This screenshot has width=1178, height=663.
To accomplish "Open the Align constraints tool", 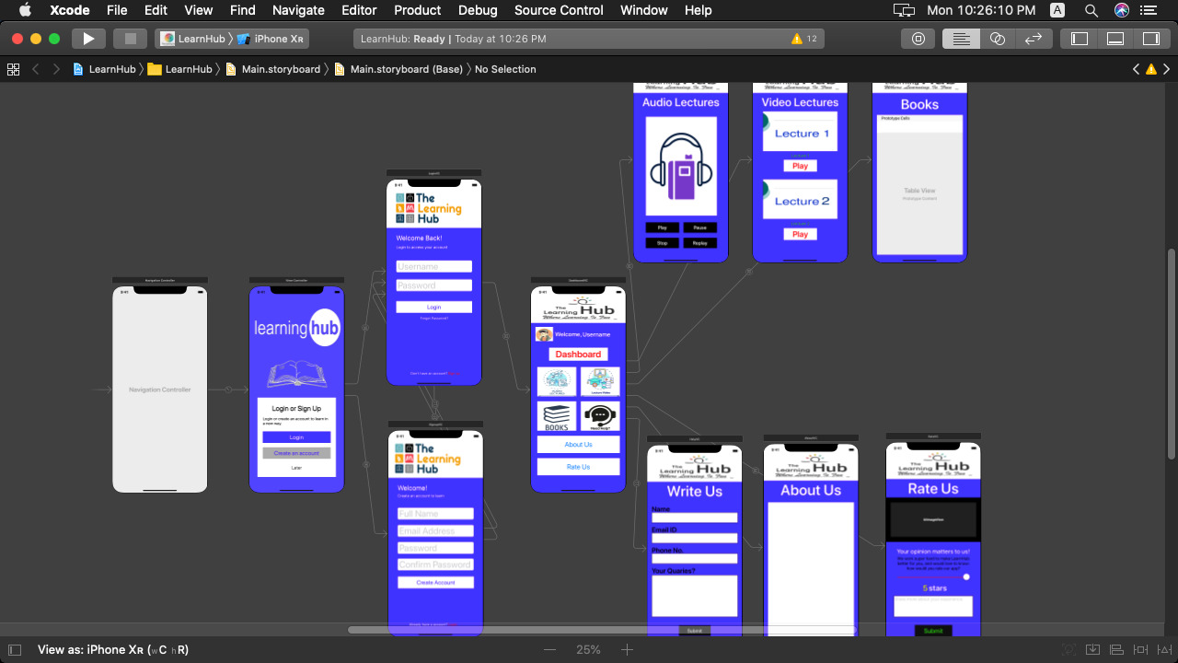I will point(1115,649).
